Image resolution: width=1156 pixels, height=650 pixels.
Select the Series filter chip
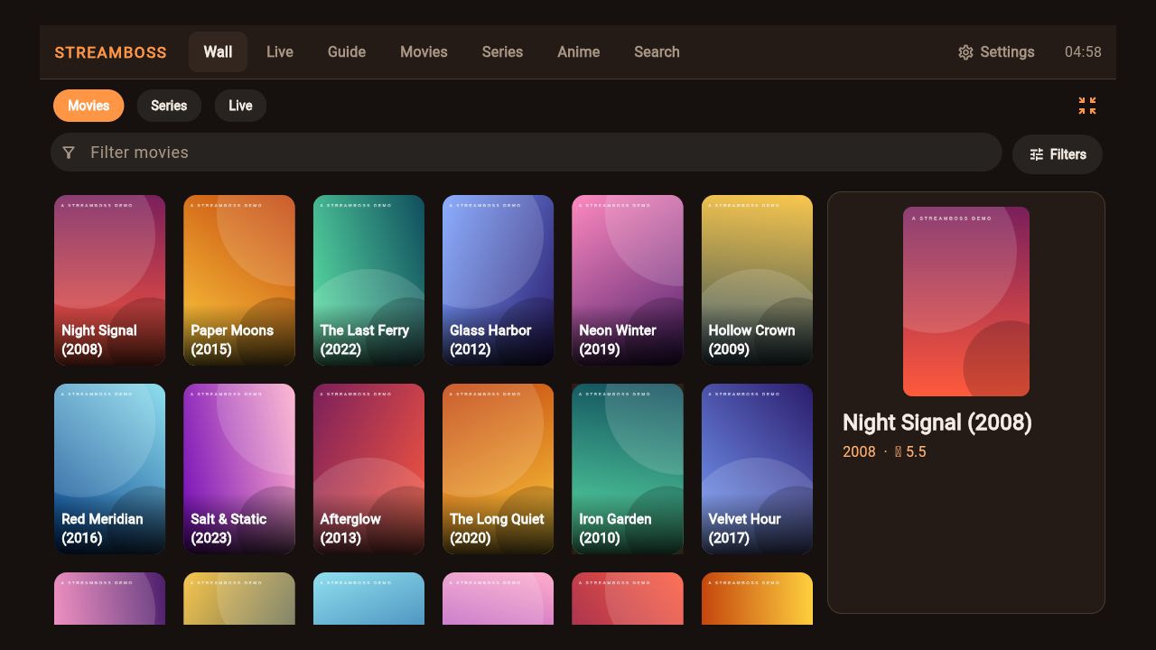(x=169, y=106)
